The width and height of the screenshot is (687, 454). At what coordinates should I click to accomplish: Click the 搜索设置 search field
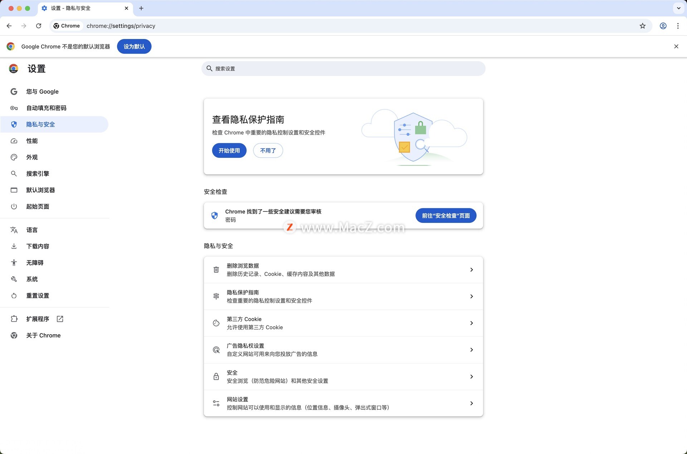[x=343, y=68]
